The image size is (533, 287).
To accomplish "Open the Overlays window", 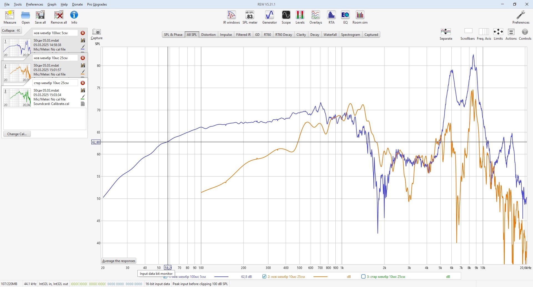I will point(316,17).
